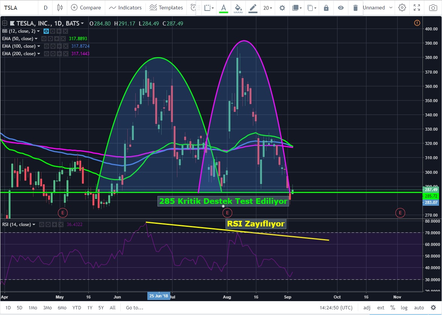Open settings for the EMA 50 indicator
Viewport: 442px width, 315px height.
click(50, 39)
